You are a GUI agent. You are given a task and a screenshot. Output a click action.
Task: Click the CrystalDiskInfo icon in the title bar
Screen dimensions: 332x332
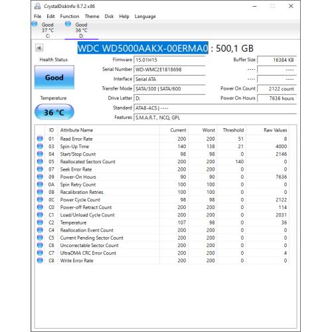point(38,6)
